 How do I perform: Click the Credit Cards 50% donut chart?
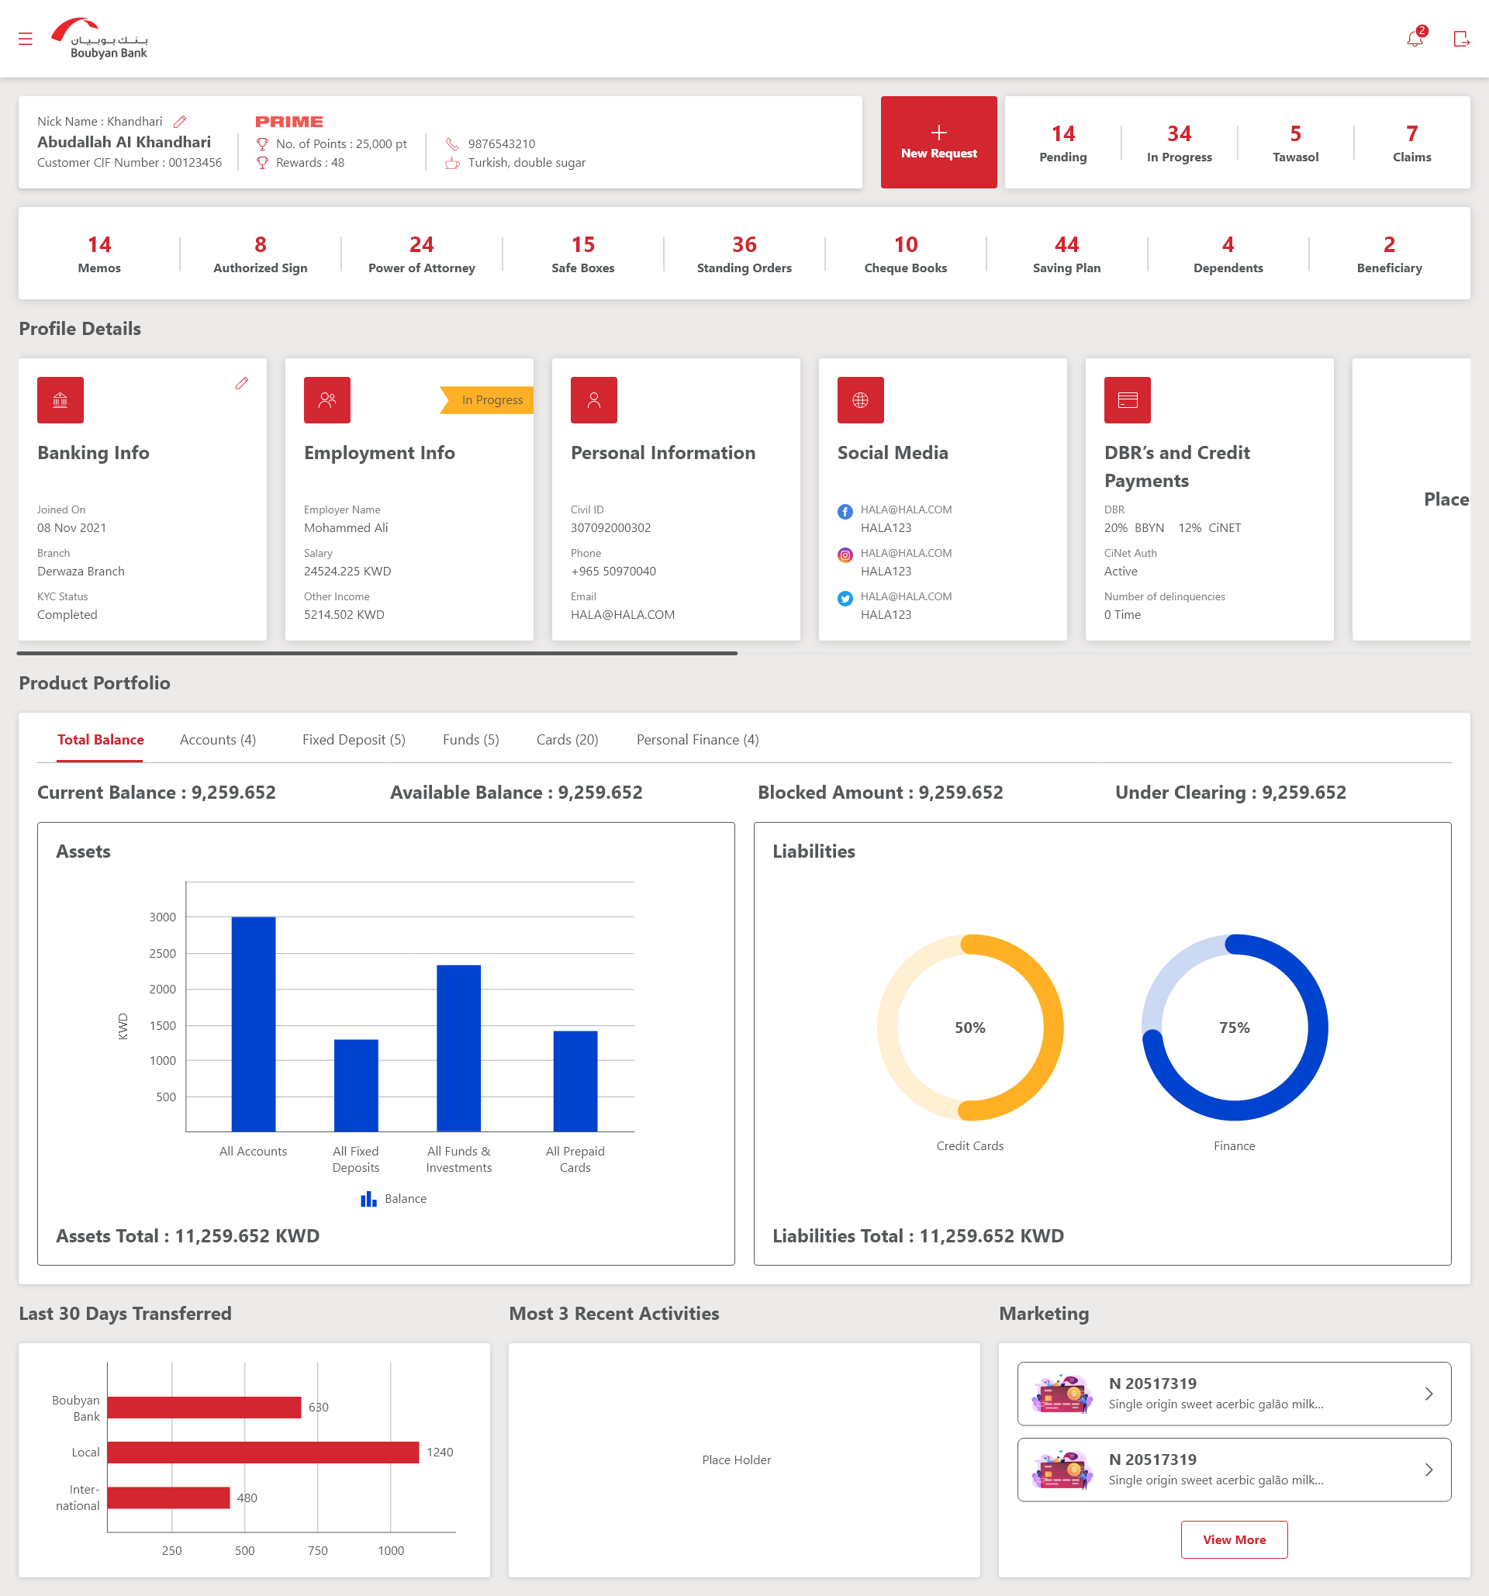(969, 1027)
